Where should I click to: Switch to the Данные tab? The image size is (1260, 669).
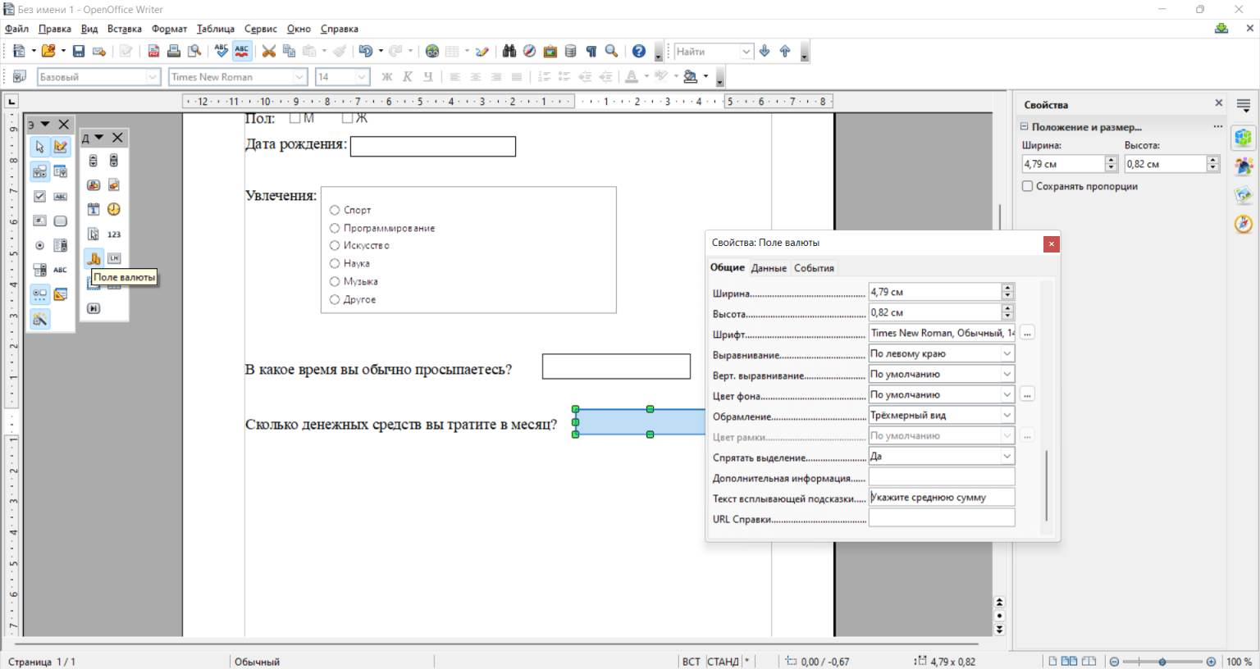pyautogui.click(x=769, y=268)
